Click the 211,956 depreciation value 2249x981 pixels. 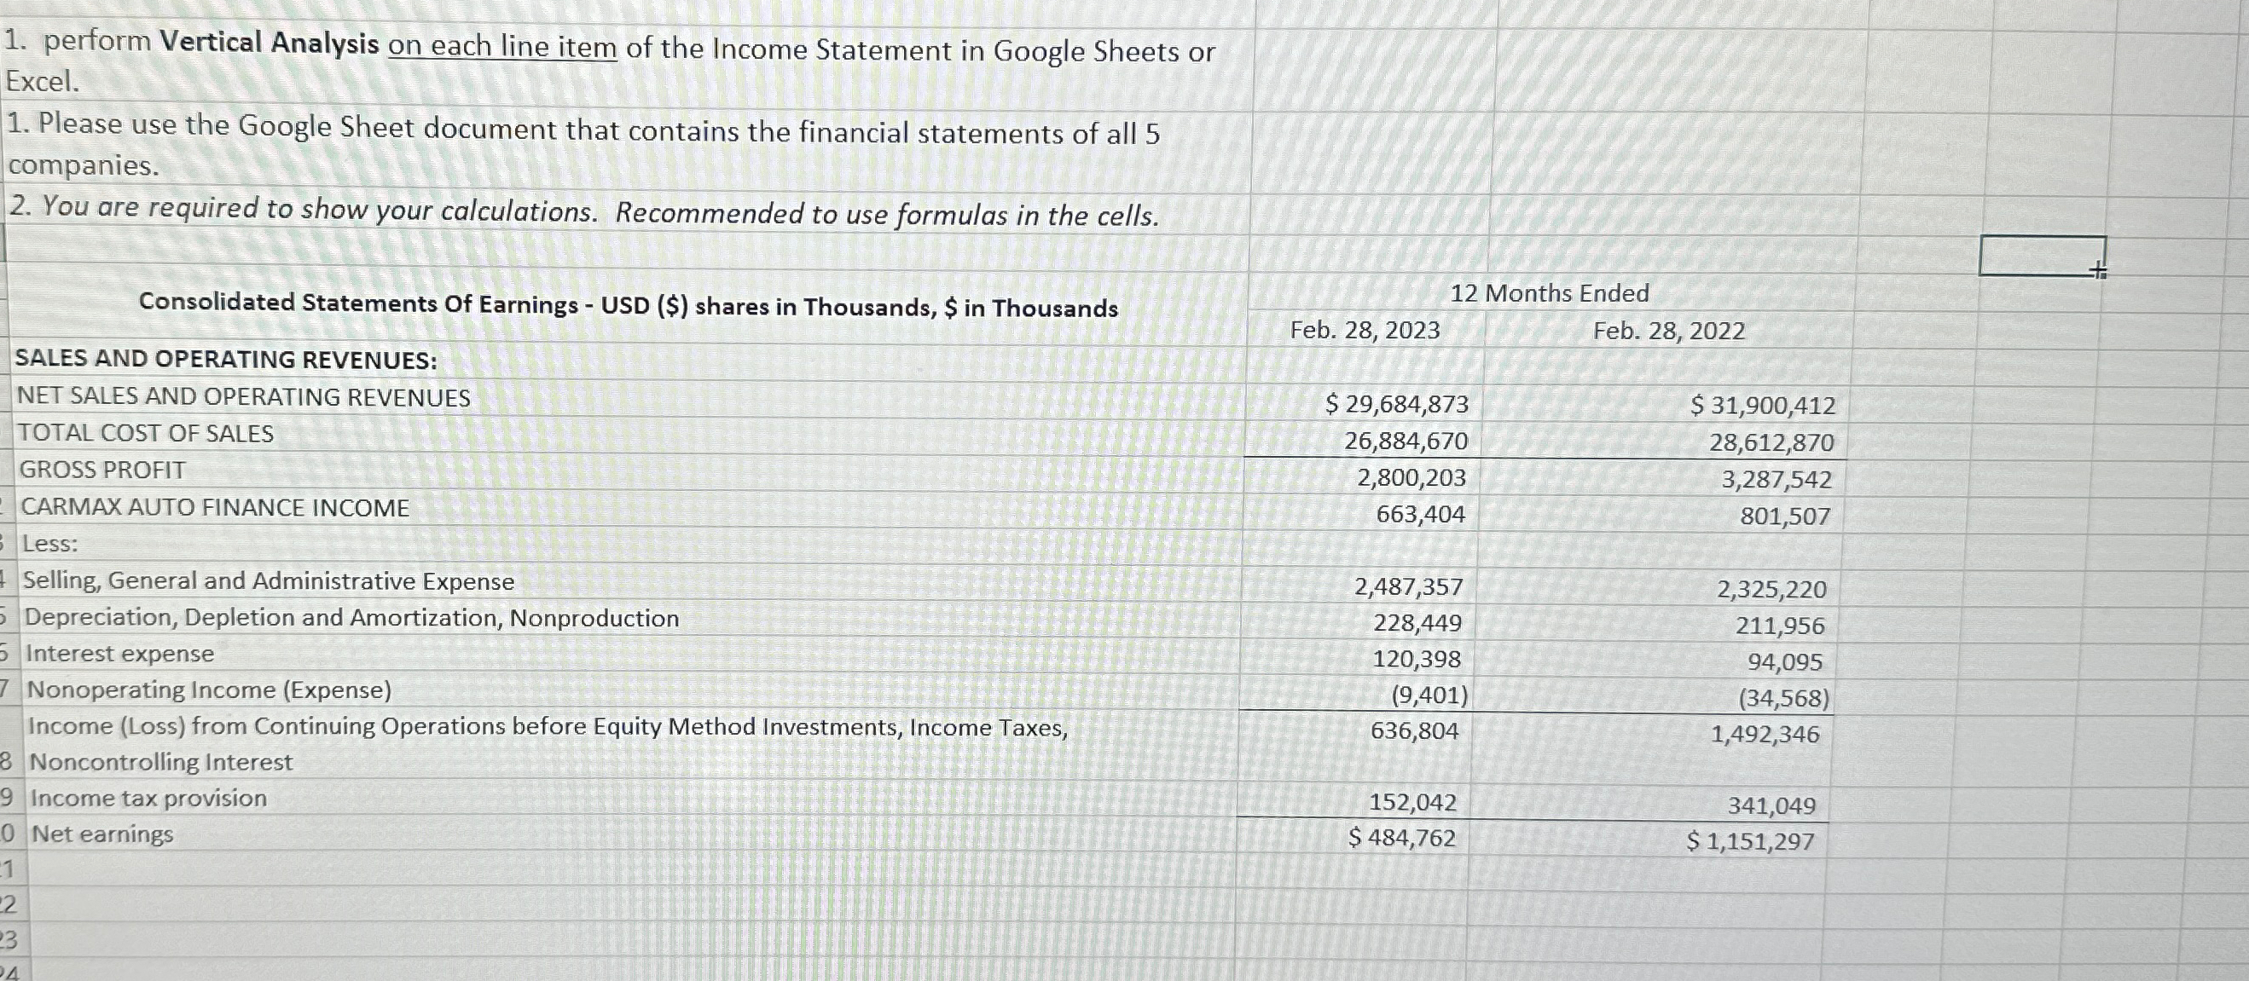click(1779, 626)
